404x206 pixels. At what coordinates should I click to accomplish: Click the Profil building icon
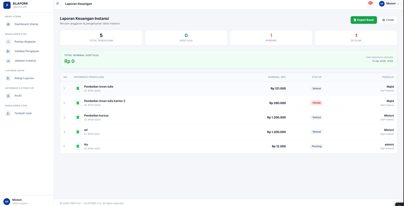(x=8, y=96)
